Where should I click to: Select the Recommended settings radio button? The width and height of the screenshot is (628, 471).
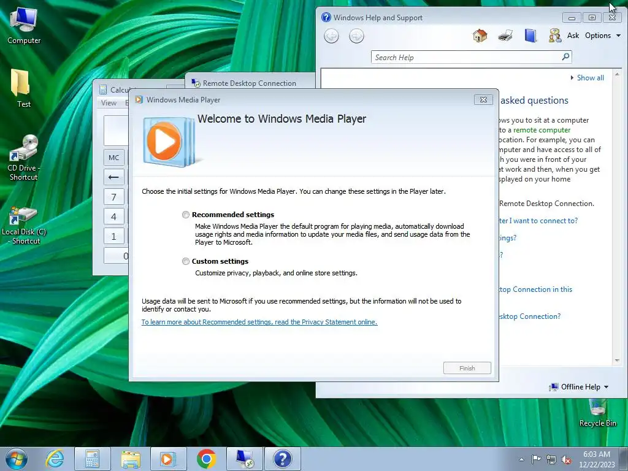pos(185,215)
